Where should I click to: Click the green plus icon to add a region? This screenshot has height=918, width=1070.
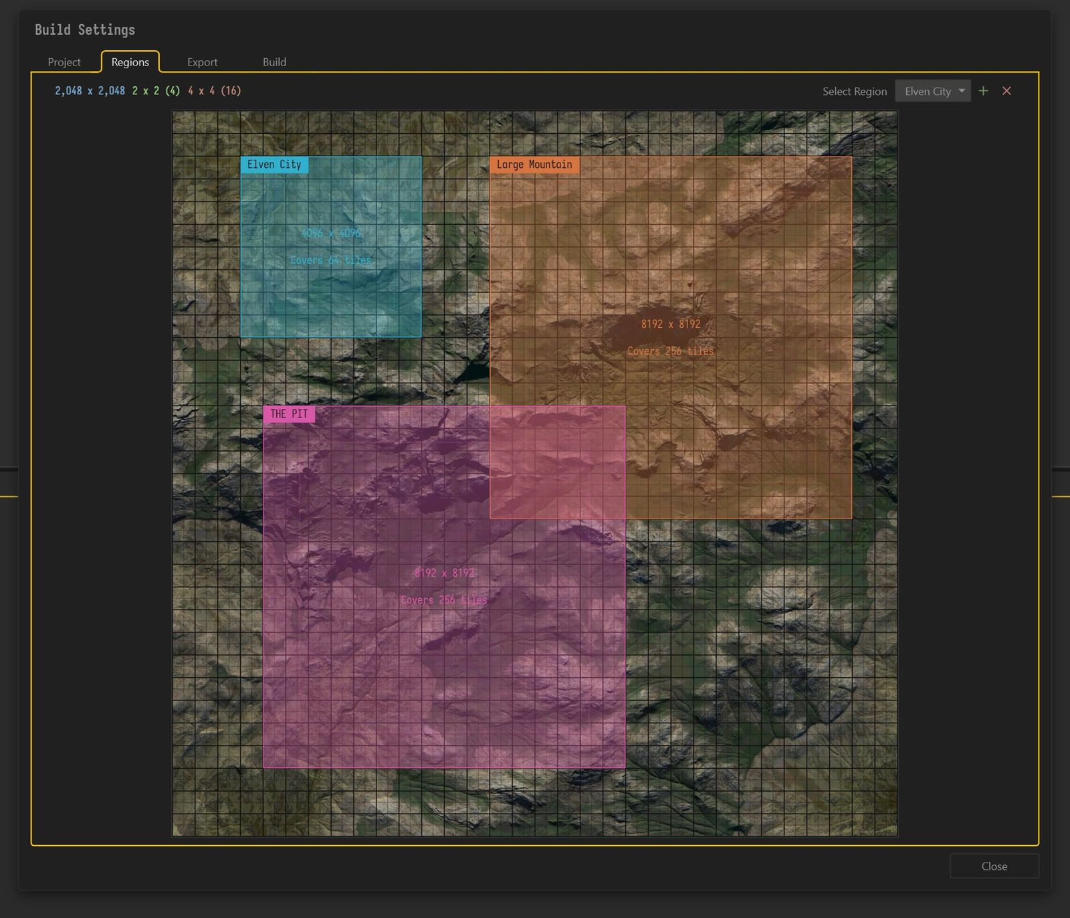click(x=983, y=91)
